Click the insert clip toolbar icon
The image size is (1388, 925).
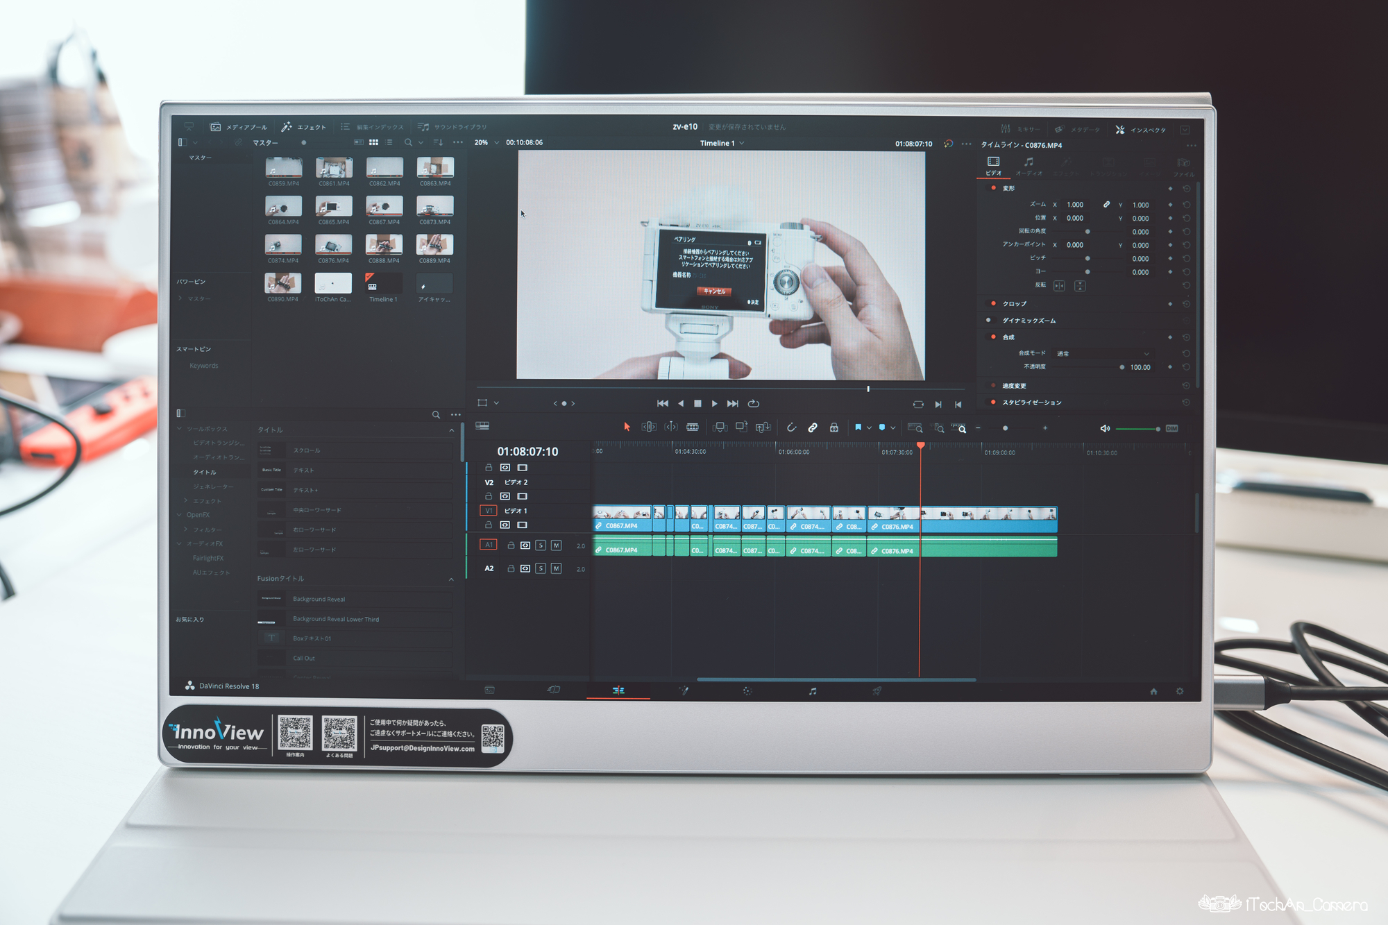click(720, 427)
